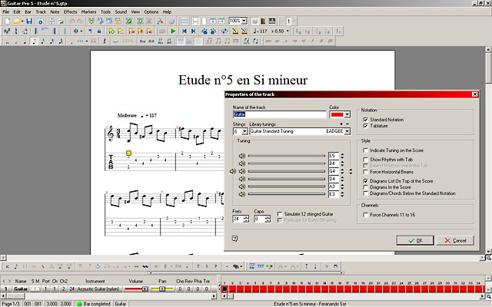Enable Force Channels 11 to 16
The height and width of the screenshot is (307, 492).
[365, 215]
